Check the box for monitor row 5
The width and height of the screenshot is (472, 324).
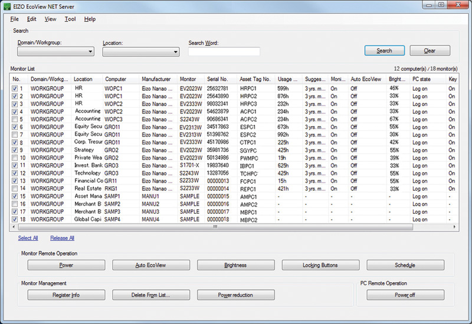click(15, 119)
